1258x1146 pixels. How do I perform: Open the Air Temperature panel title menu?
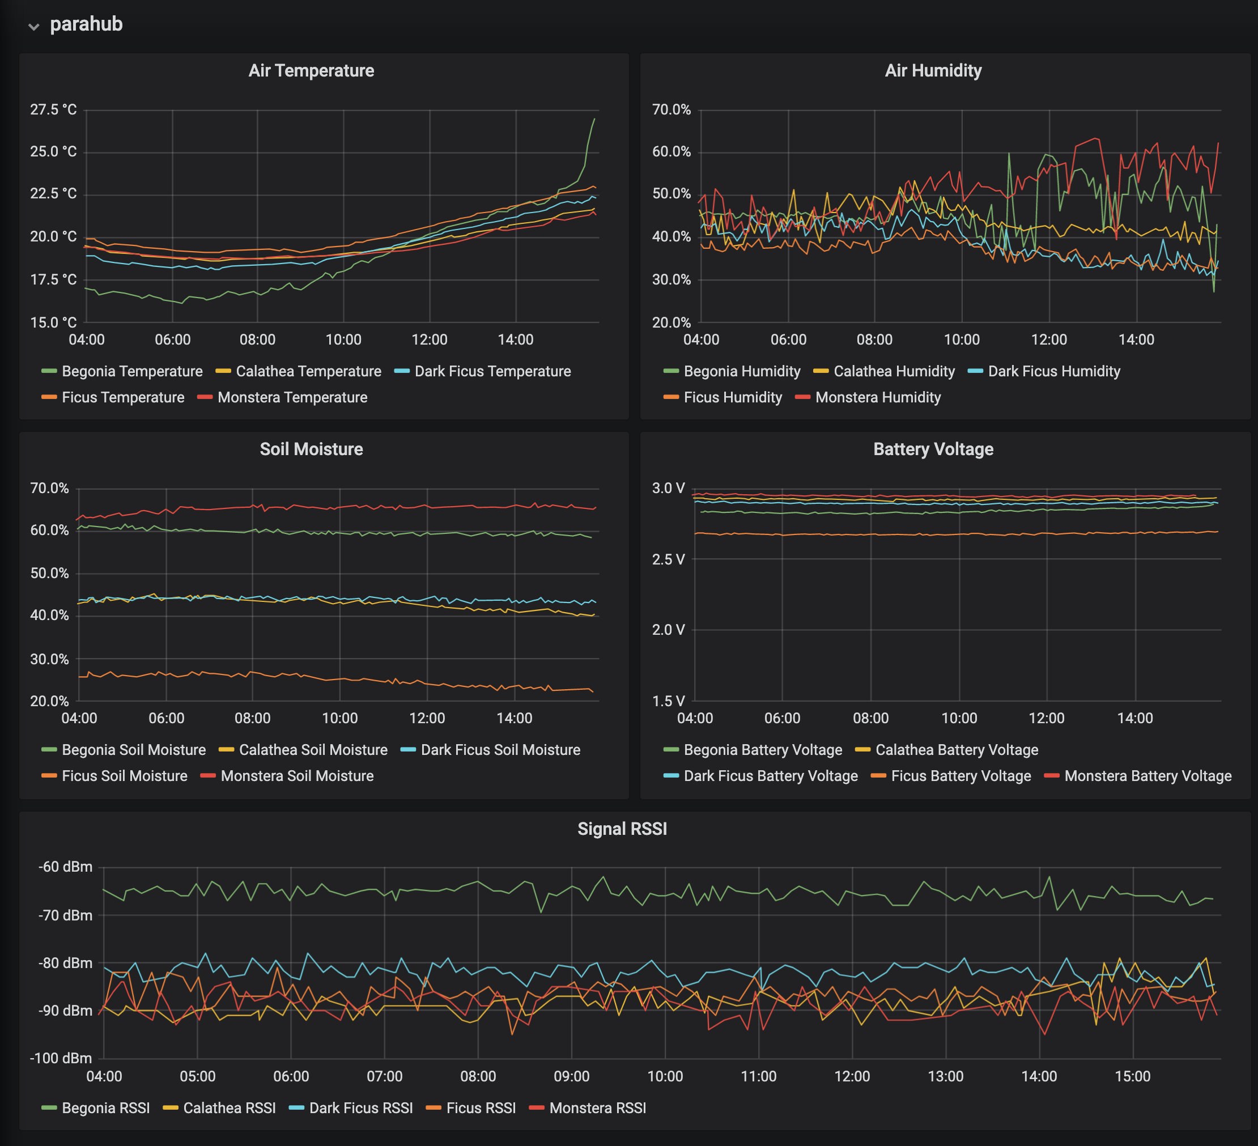[x=311, y=70]
